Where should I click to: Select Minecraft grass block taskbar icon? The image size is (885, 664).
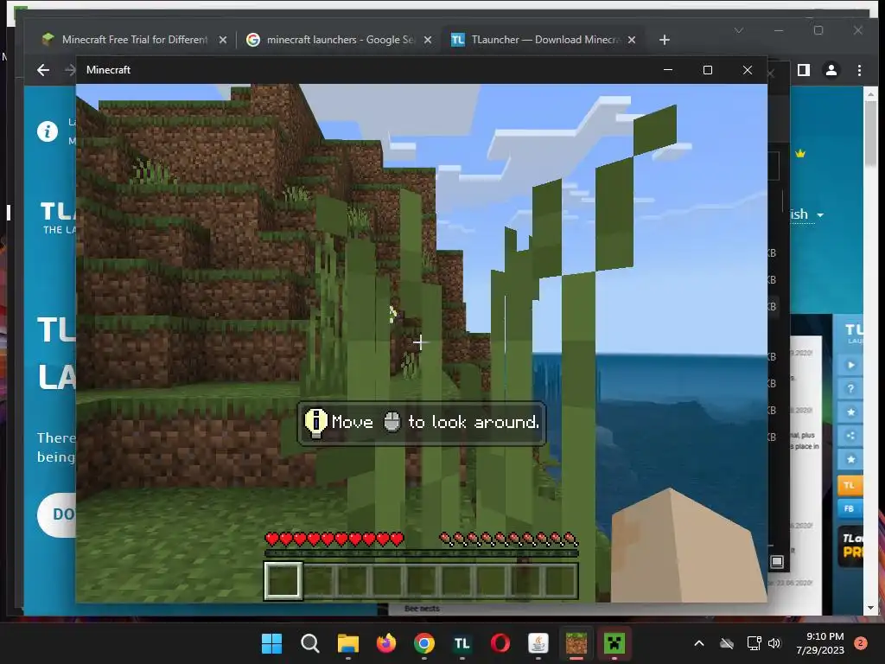coord(576,643)
